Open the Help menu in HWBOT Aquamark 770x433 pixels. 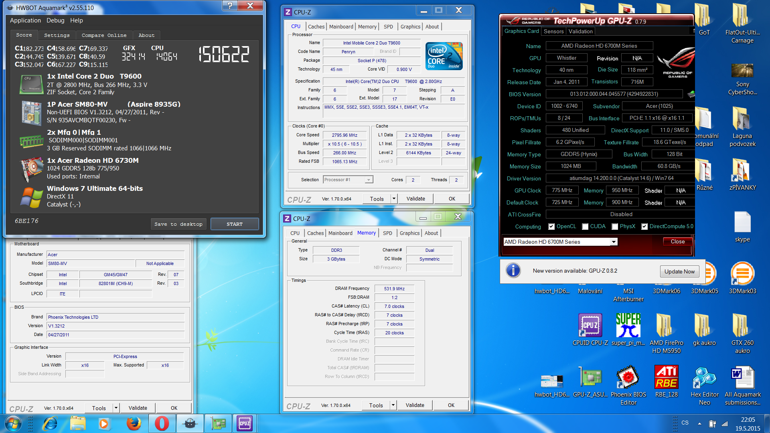(76, 20)
